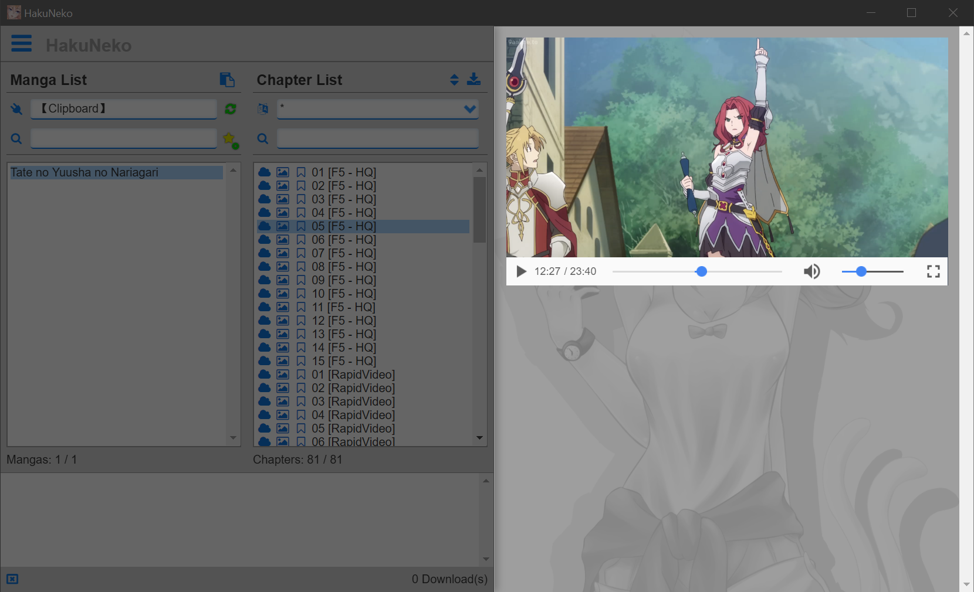Preview 02 [RapidVideo] image icon
The width and height of the screenshot is (974, 592).
click(283, 388)
